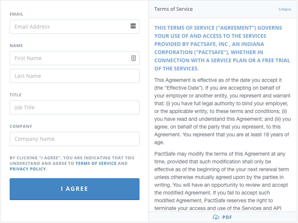The image size is (298, 223).
Task: Focus the Job Title input field
Action: click(75, 107)
